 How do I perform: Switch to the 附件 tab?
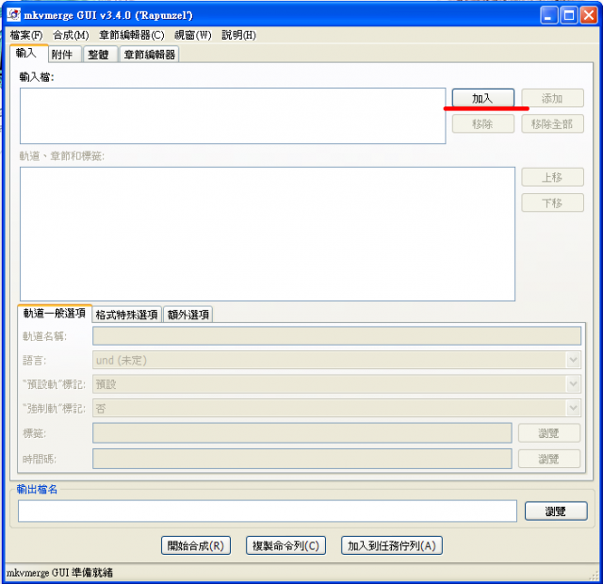(65, 55)
